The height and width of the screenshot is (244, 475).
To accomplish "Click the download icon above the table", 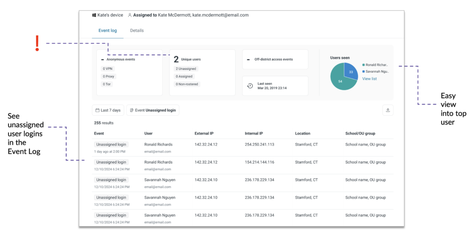I will click(387, 110).
